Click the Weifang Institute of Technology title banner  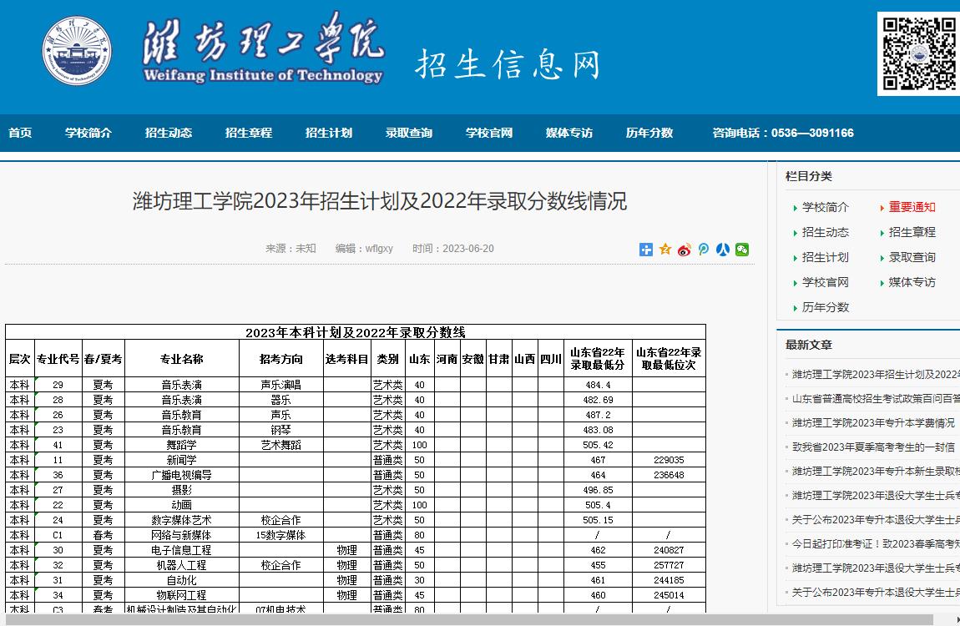click(x=263, y=48)
